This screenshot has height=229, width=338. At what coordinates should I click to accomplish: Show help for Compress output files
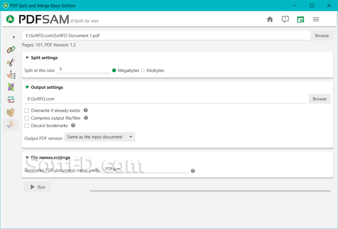86,118
